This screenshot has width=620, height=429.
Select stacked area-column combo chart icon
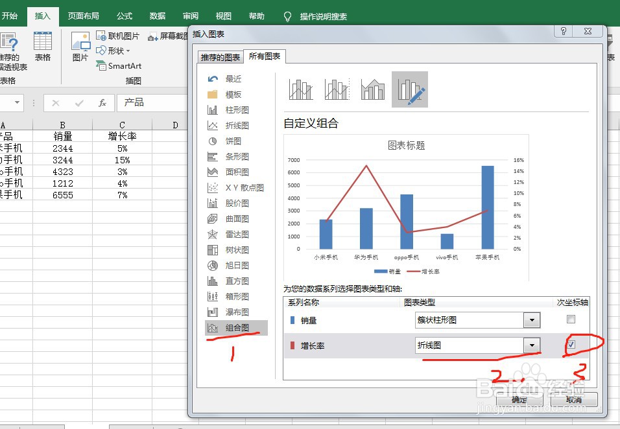click(372, 89)
